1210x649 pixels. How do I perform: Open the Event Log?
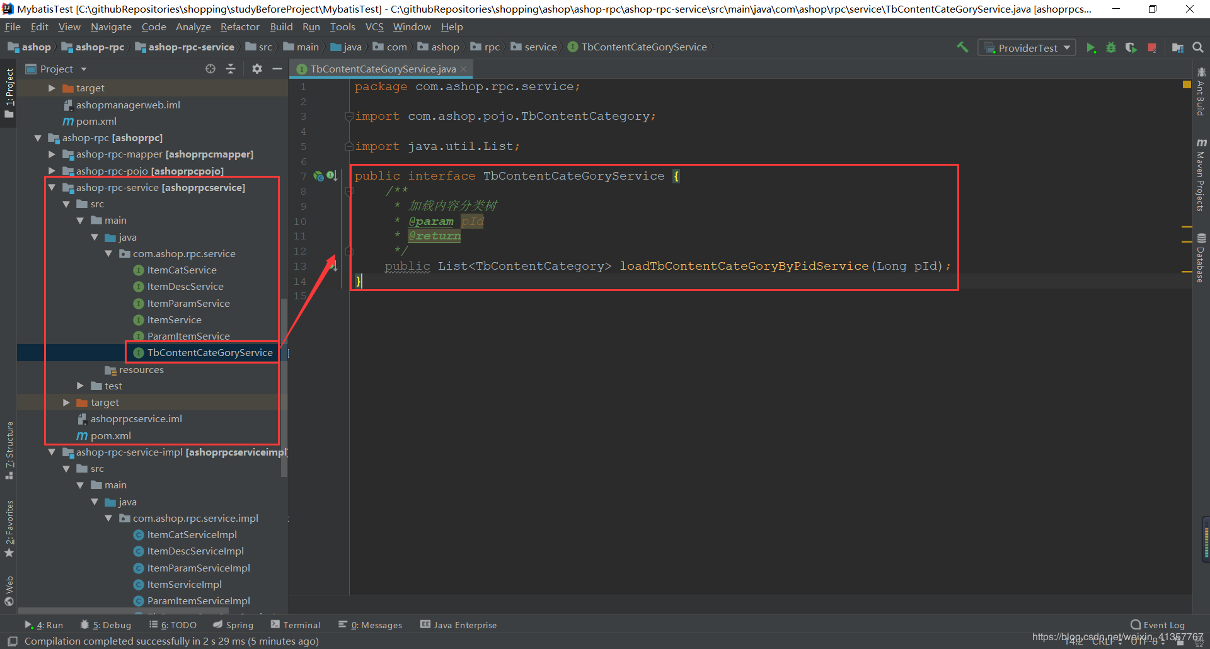pyautogui.click(x=1158, y=625)
